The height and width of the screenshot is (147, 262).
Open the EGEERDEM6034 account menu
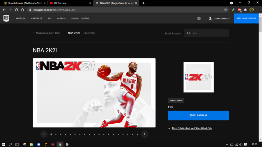click(219, 19)
